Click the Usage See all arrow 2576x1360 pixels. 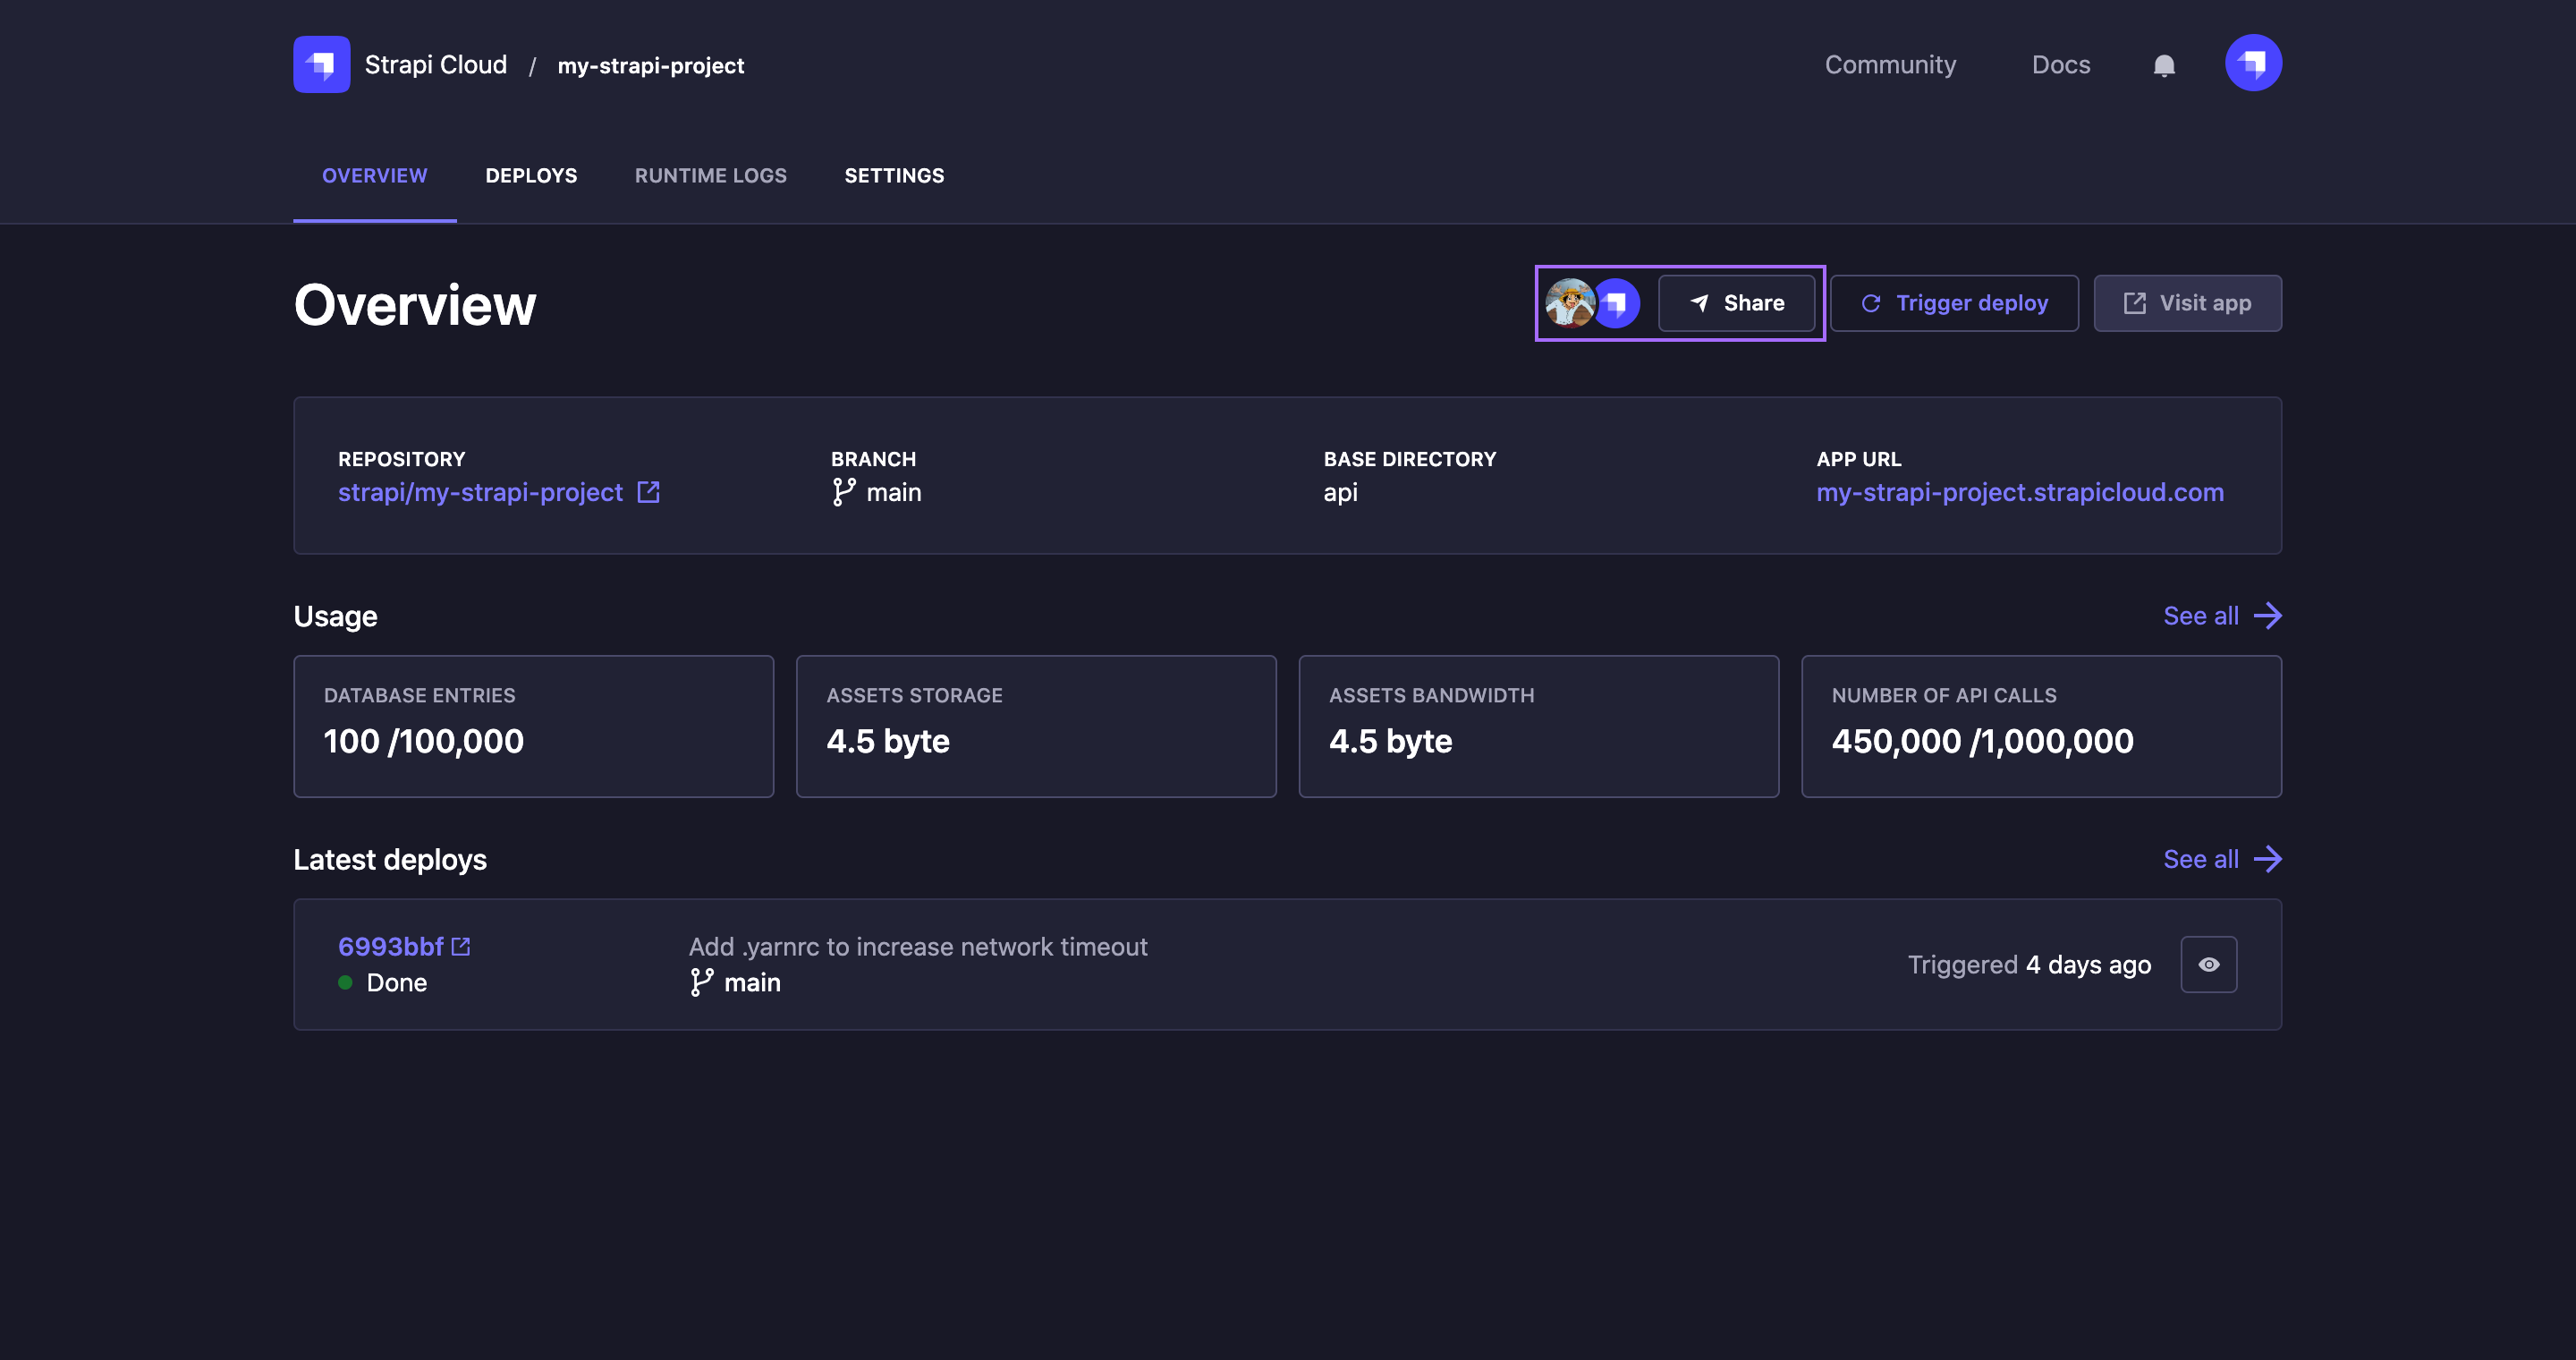tap(2267, 616)
